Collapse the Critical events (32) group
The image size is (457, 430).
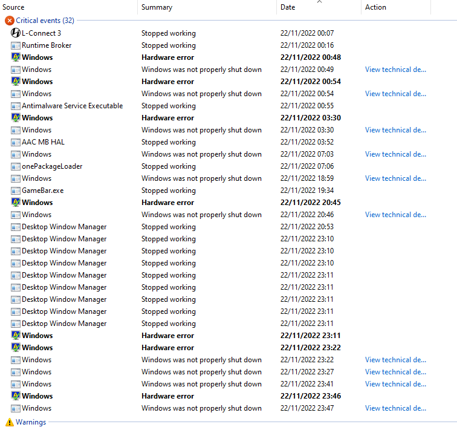[45, 21]
